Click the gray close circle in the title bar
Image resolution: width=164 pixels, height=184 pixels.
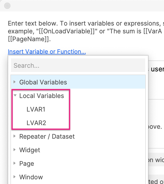(x=7, y=5)
